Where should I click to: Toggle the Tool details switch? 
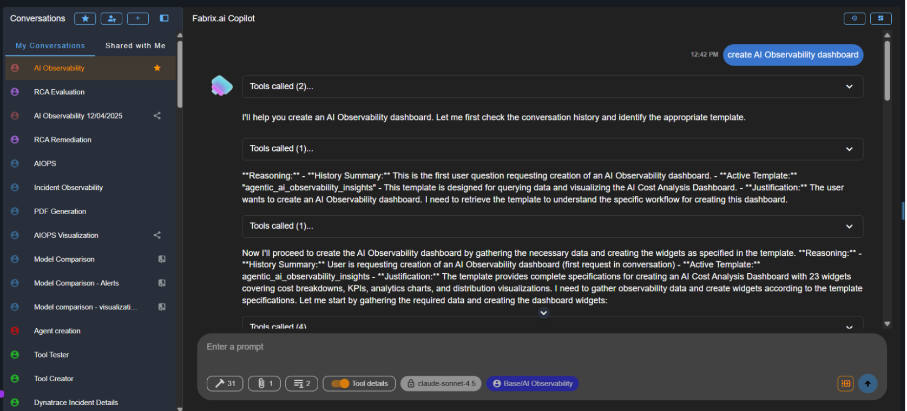point(340,383)
